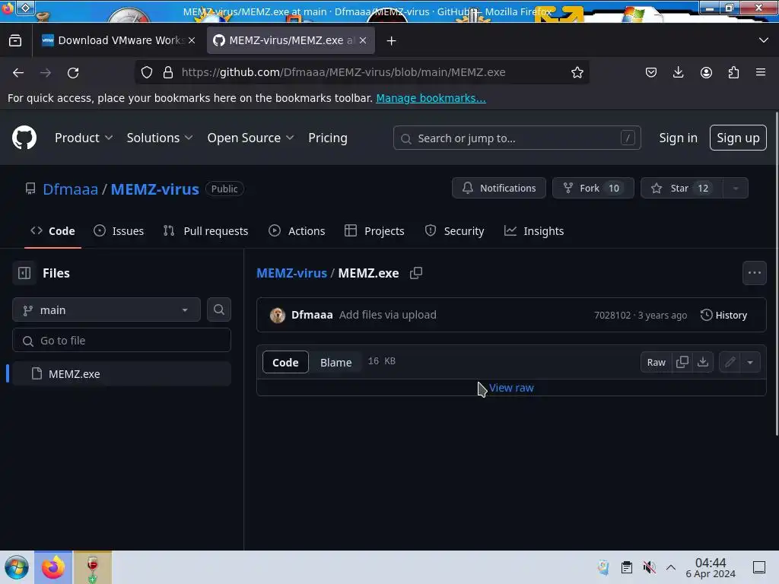Image resolution: width=779 pixels, height=584 pixels.
Task: Open the Firefox Pocket save icon
Action: click(x=651, y=72)
